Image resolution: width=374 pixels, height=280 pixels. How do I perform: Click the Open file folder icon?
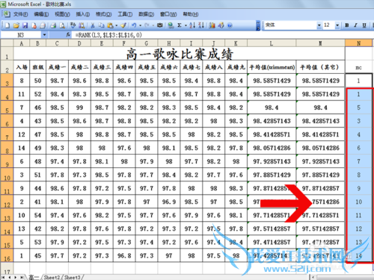[x=16, y=25]
